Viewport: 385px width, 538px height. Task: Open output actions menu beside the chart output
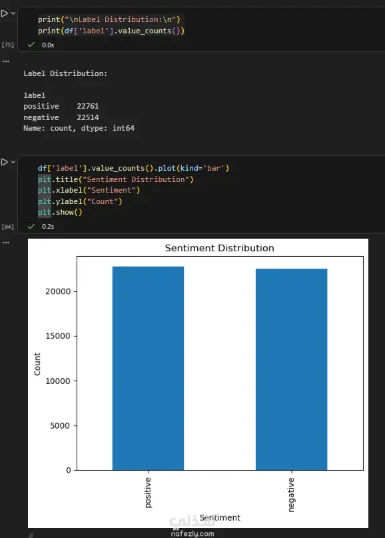click(x=6, y=243)
